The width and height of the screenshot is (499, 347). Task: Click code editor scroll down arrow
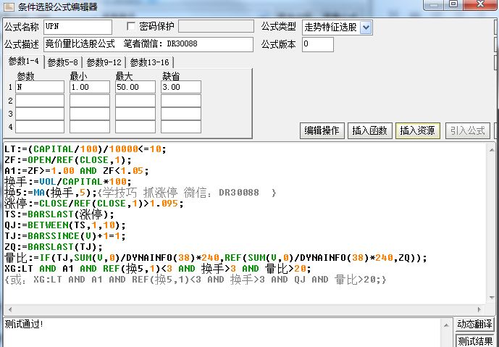(x=492, y=297)
